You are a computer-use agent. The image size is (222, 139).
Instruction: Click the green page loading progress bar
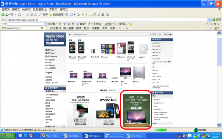tap(160, 130)
